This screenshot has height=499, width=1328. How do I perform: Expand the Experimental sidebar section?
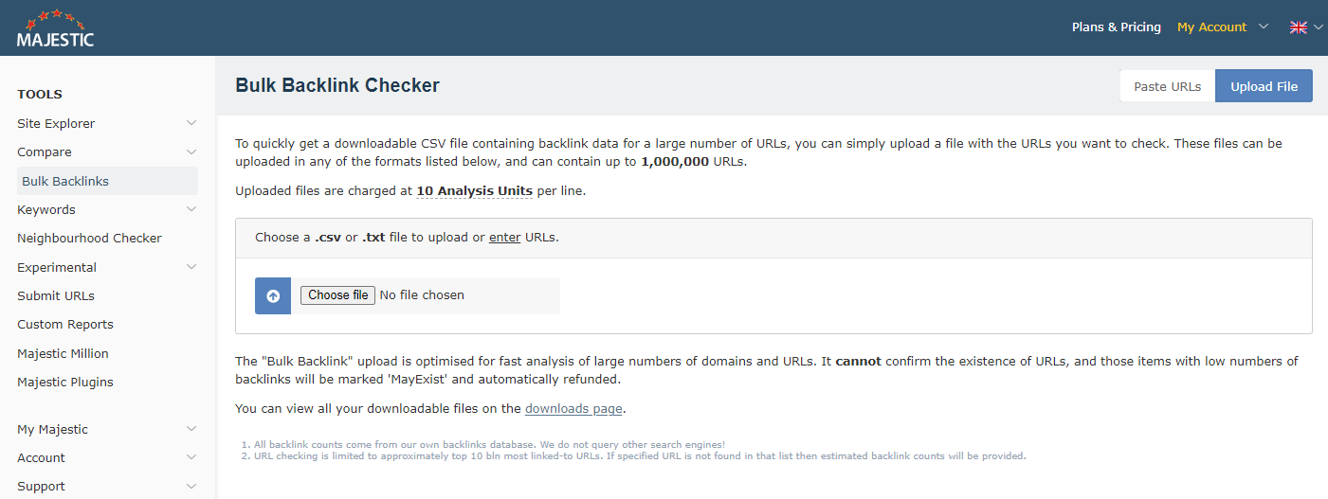tap(107, 267)
